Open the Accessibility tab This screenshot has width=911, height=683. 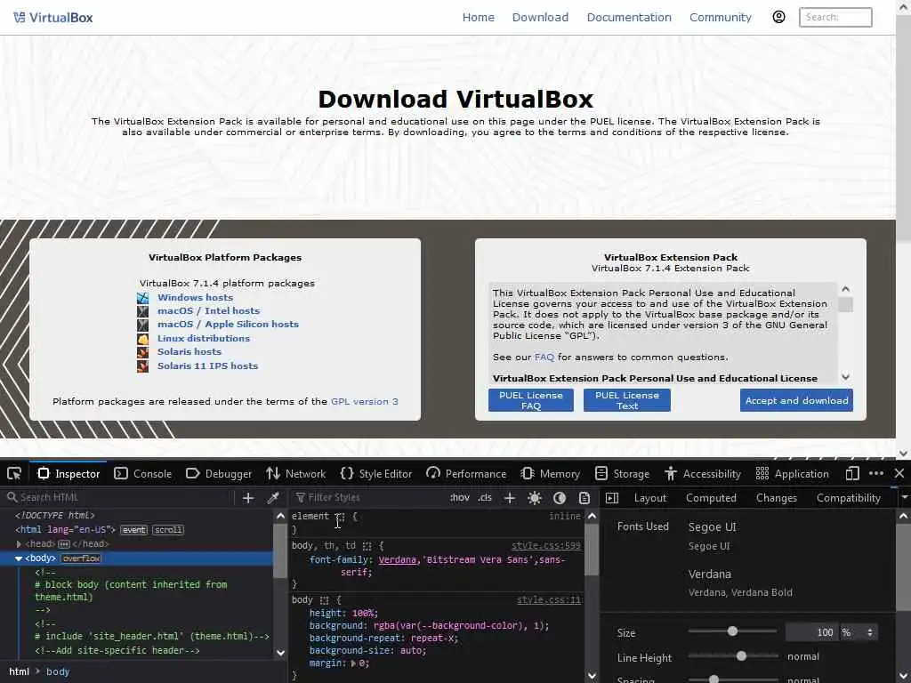(x=703, y=473)
